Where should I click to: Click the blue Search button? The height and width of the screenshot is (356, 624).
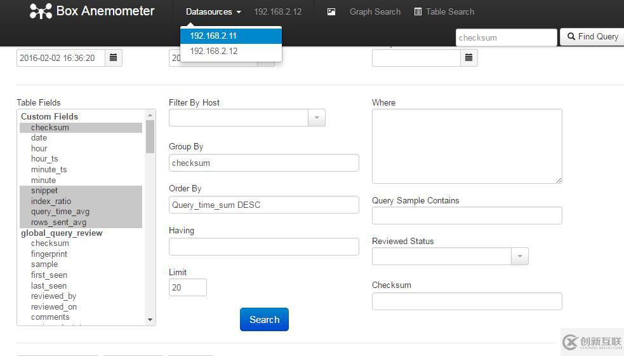(x=264, y=319)
